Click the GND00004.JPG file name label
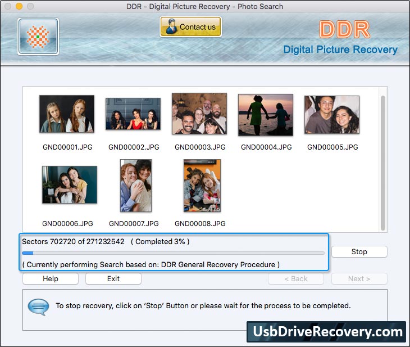410x347 pixels. point(266,147)
